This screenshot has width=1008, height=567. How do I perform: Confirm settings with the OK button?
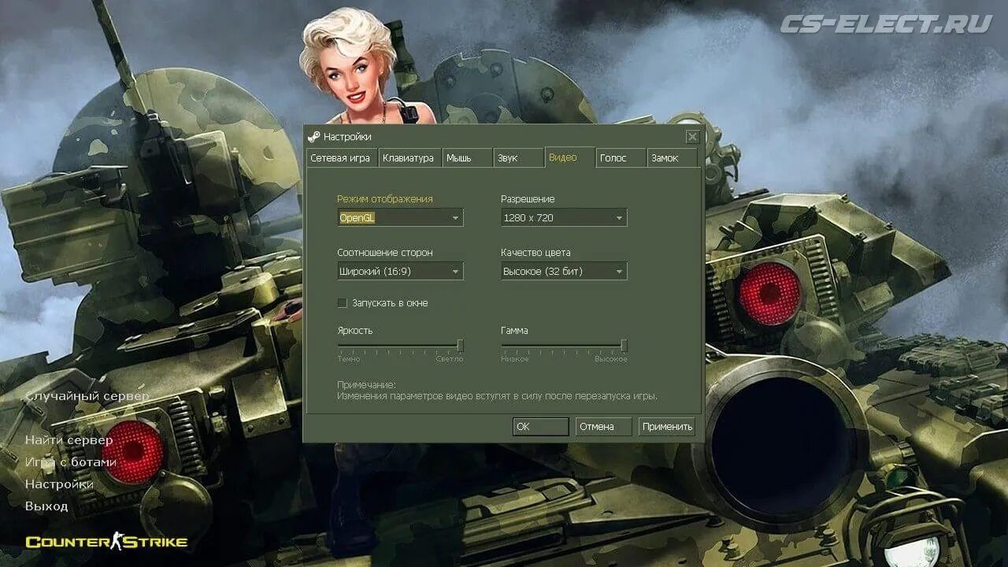(x=540, y=426)
